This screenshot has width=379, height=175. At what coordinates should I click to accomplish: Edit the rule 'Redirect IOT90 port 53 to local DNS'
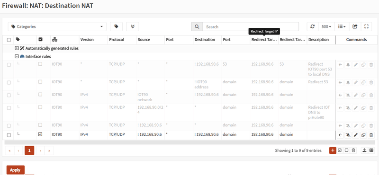(x=355, y=65)
